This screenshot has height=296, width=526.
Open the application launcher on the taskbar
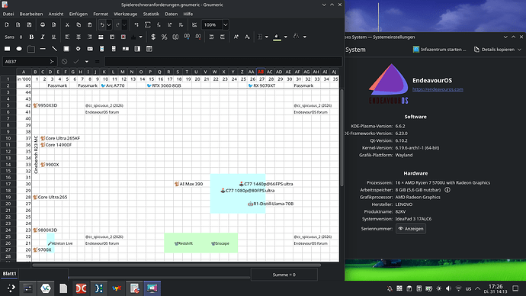pyautogui.click(x=11, y=288)
